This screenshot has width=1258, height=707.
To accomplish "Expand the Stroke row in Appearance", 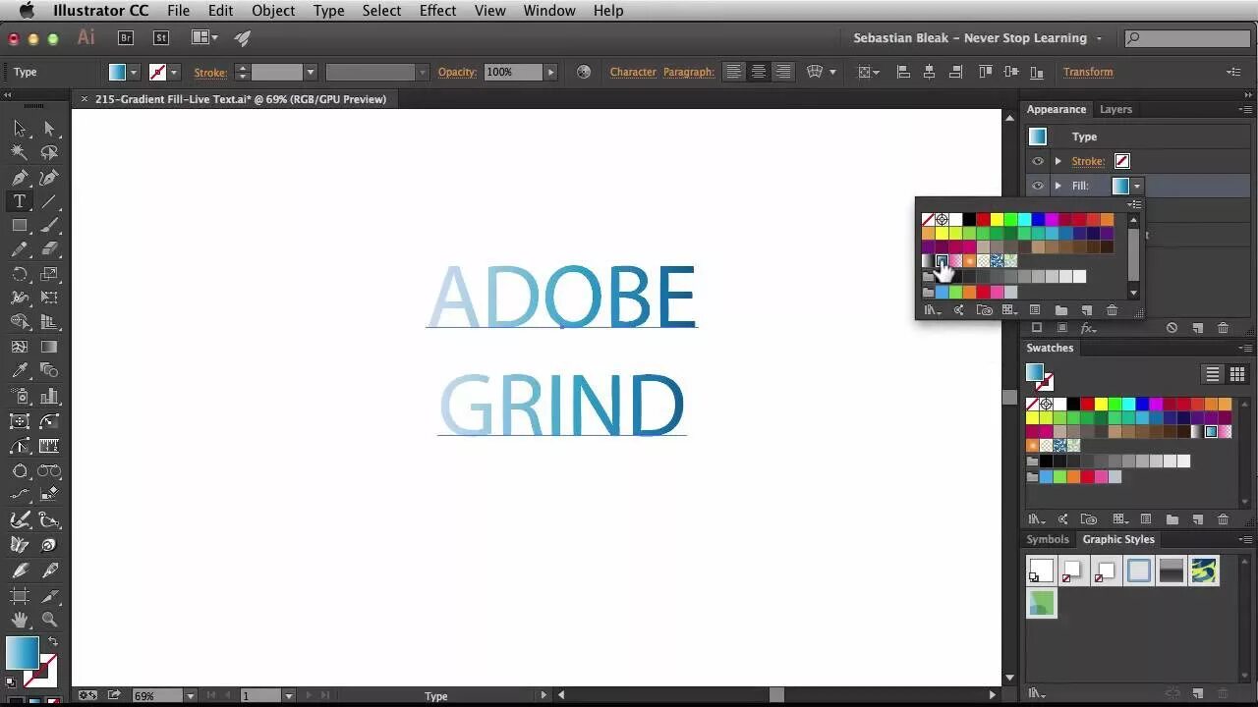I will (x=1058, y=161).
